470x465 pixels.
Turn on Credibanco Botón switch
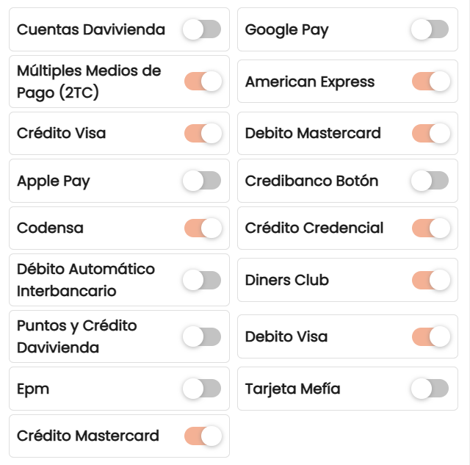430,181
